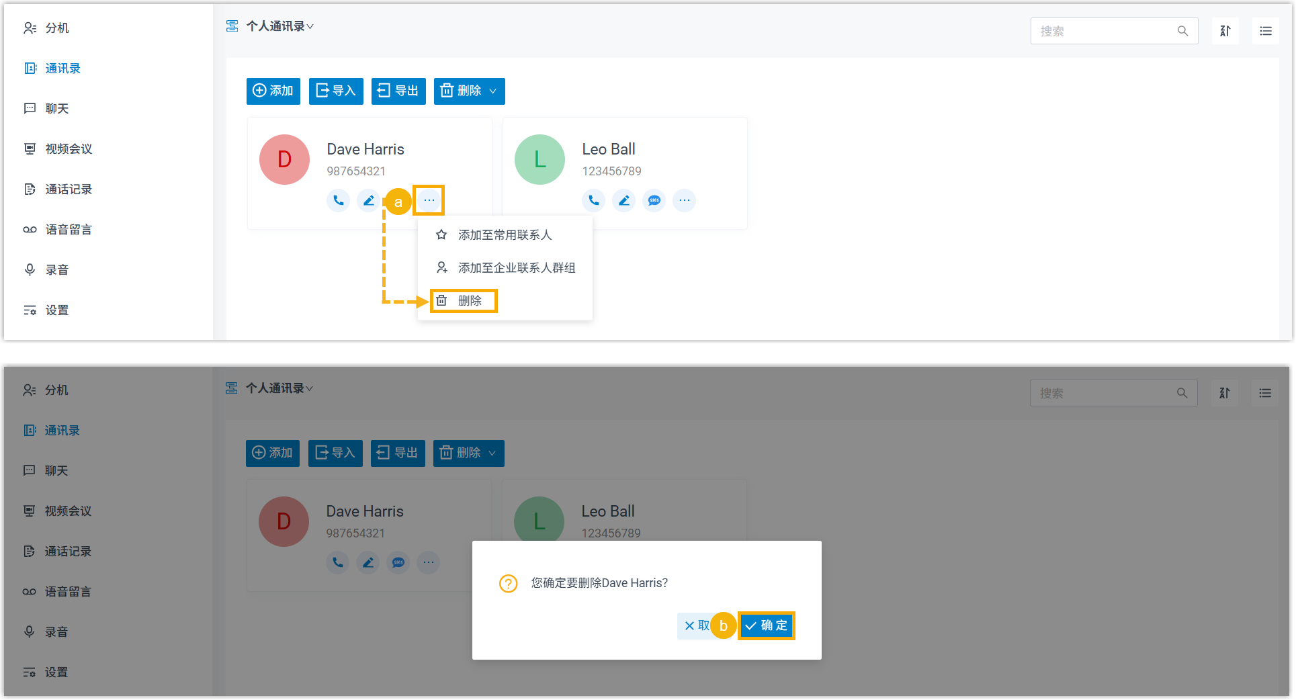Screen dimensions: 1296x700
Task: Click the phone call icon for Leo Ball
Action: click(x=593, y=200)
